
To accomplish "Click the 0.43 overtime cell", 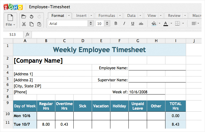I will 64,124.
